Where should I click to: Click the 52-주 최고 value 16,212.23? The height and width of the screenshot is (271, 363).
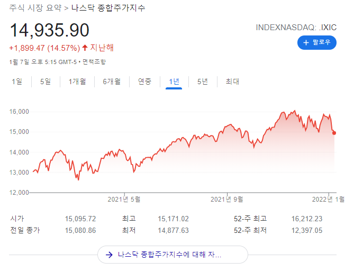pos(307,219)
